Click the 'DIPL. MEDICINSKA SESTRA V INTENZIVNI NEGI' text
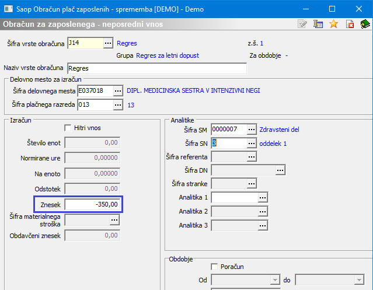The image size is (373, 290). (x=193, y=90)
